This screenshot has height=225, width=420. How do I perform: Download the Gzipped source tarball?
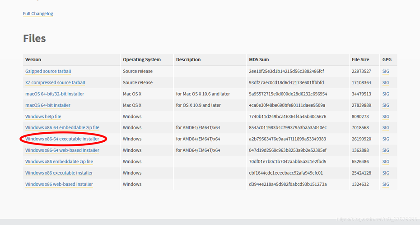(x=48, y=71)
